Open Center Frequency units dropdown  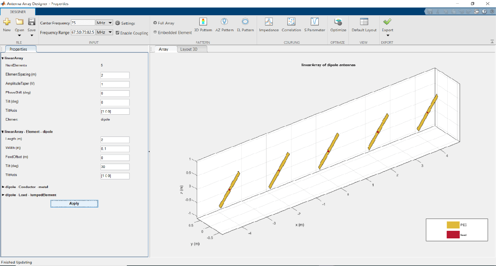(x=104, y=23)
